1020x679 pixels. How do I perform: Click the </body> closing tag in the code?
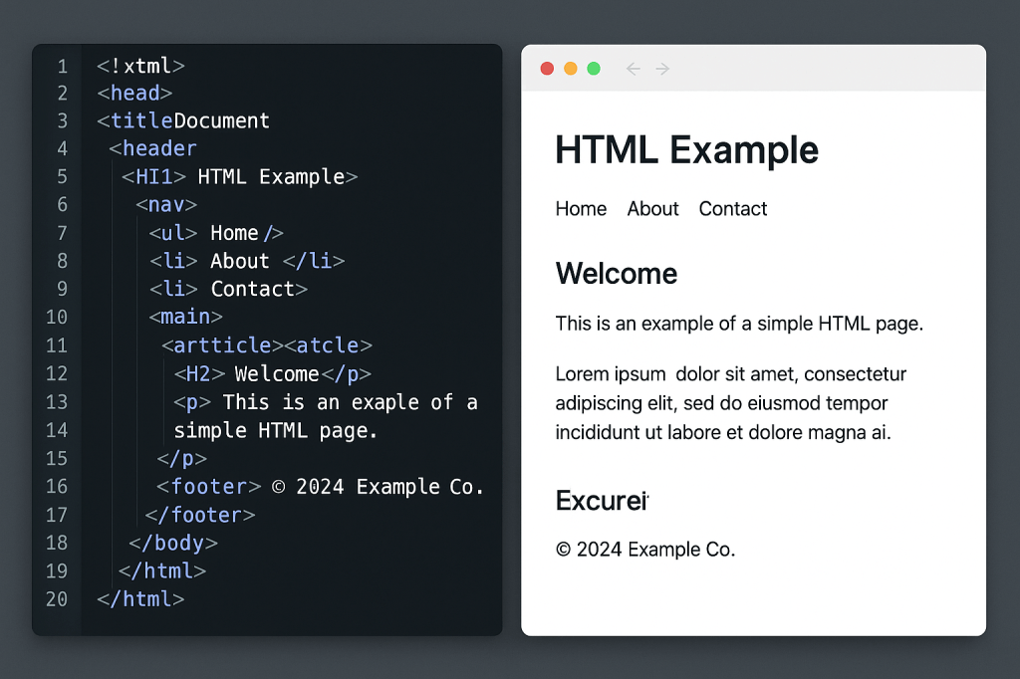pyautogui.click(x=173, y=544)
